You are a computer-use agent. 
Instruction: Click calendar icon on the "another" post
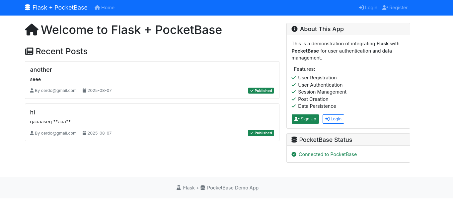(84, 90)
